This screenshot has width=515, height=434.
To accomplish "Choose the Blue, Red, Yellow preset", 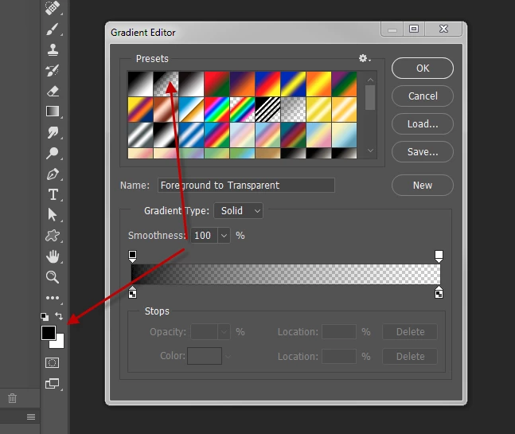I will coord(267,84).
